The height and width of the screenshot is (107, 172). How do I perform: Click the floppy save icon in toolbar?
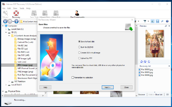157,21
